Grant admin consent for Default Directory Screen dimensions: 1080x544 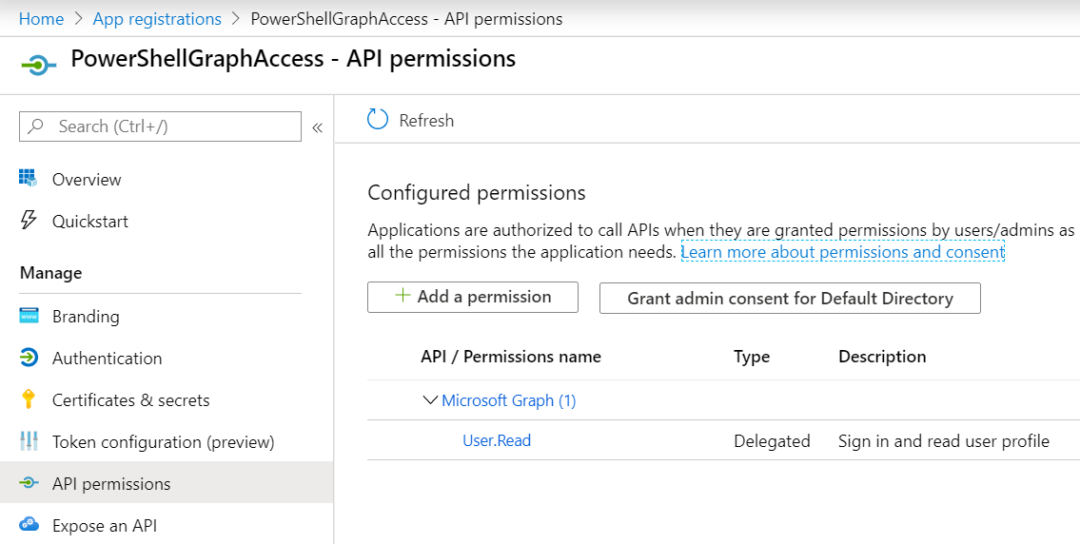point(790,298)
